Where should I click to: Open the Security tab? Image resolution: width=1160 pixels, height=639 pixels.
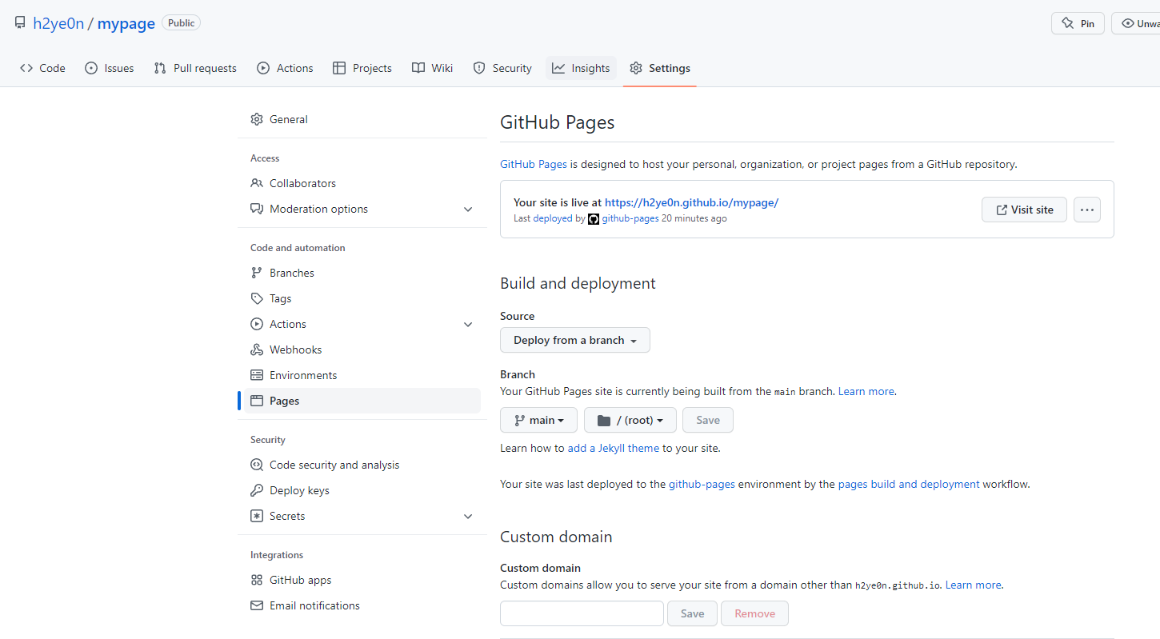click(x=502, y=68)
